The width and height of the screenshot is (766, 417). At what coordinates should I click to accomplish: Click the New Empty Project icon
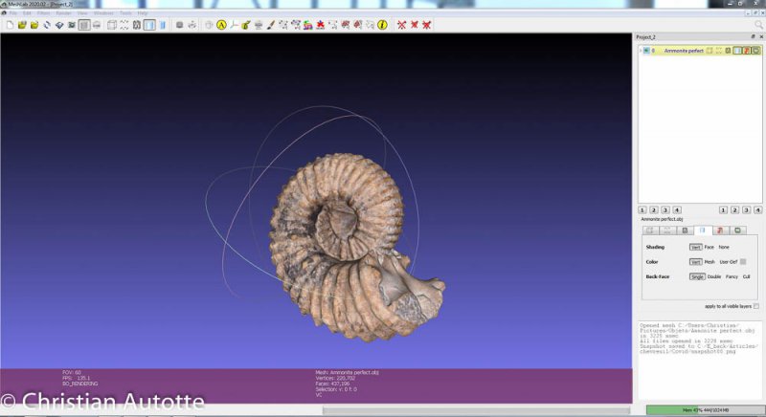pyautogui.click(x=8, y=24)
